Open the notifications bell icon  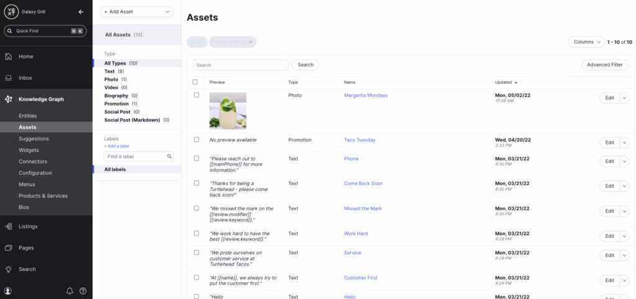(70, 290)
